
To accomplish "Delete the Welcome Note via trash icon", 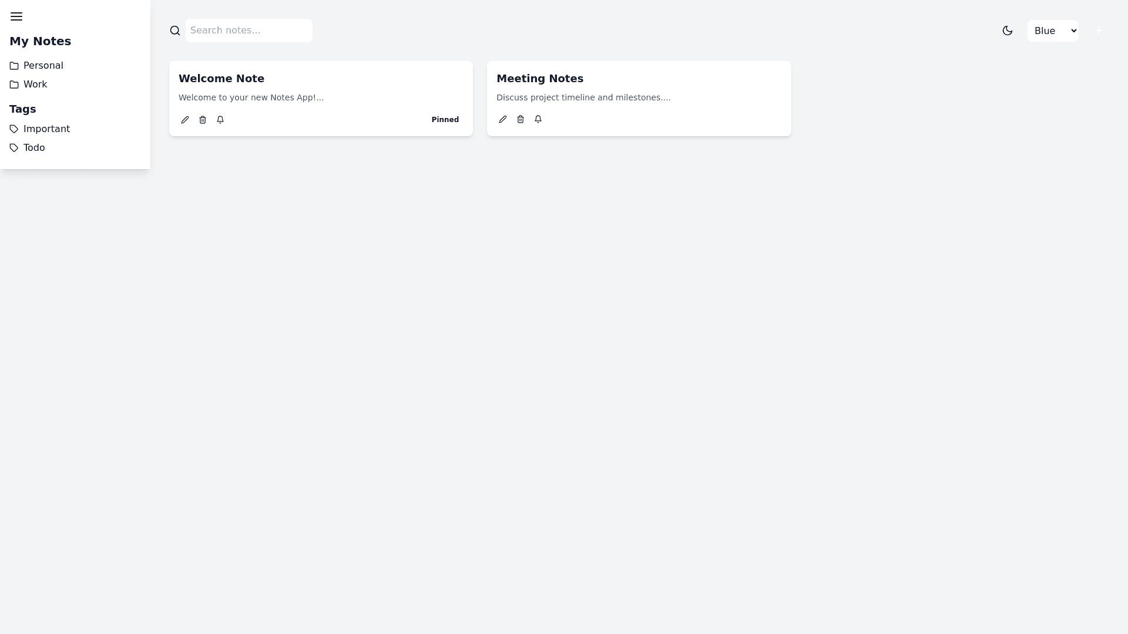I will [203, 120].
